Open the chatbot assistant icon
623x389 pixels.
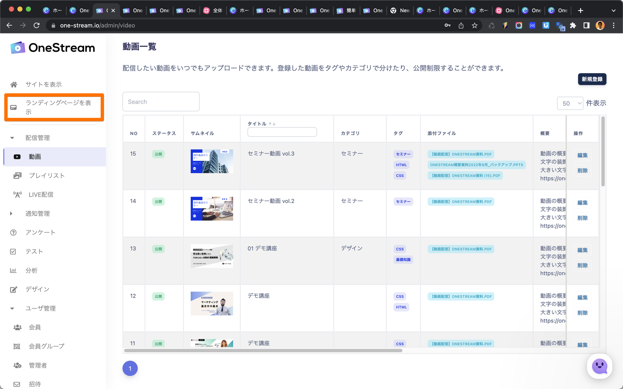(599, 366)
